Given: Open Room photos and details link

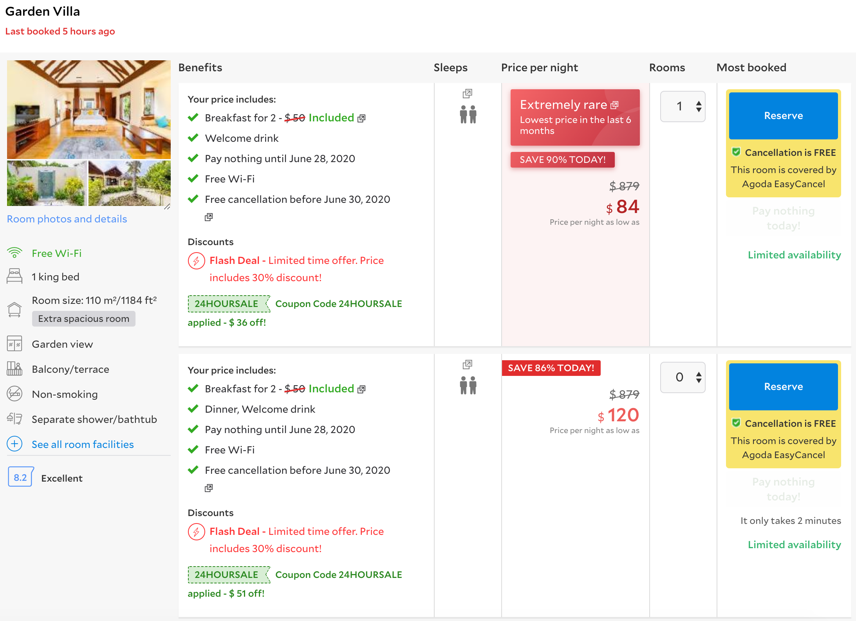Looking at the screenshot, I should (x=67, y=219).
